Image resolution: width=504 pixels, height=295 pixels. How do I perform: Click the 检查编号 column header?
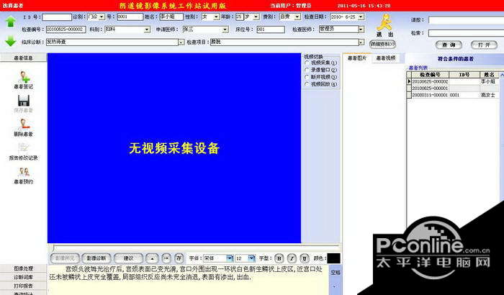(x=430, y=75)
